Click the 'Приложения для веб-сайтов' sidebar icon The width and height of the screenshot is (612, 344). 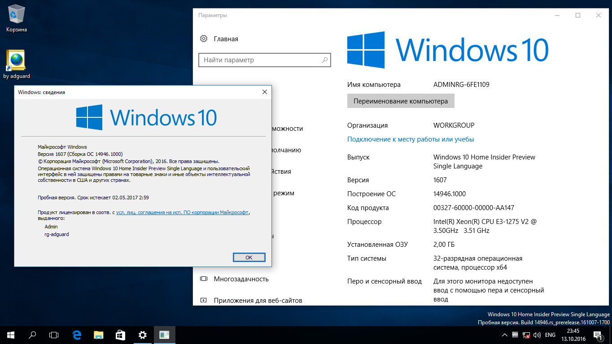(204, 301)
